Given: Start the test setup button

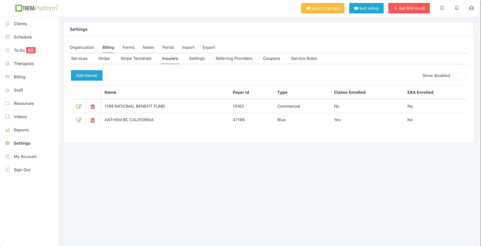Looking at the screenshot, I should [366, 8].
